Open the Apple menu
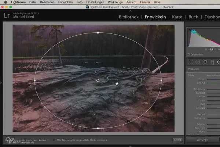Image resolution: width=220 pixels, height=147 pixels. pos(5,2)
